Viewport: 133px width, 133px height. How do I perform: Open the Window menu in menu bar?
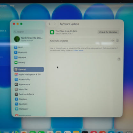(x=3, y=6)
